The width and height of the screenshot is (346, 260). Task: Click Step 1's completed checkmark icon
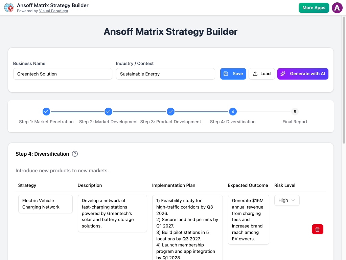tap(46, 111)
